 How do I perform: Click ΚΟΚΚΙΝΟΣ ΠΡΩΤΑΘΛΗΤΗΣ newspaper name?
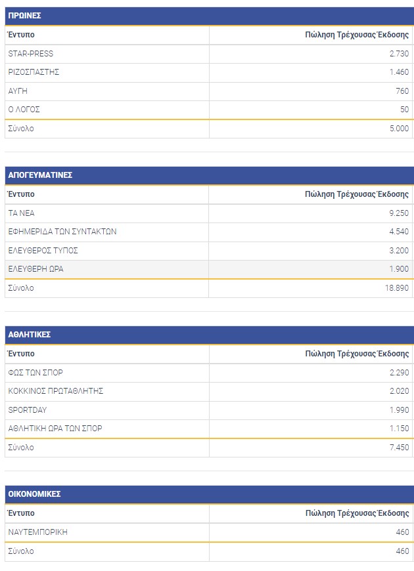coord(56,391)
